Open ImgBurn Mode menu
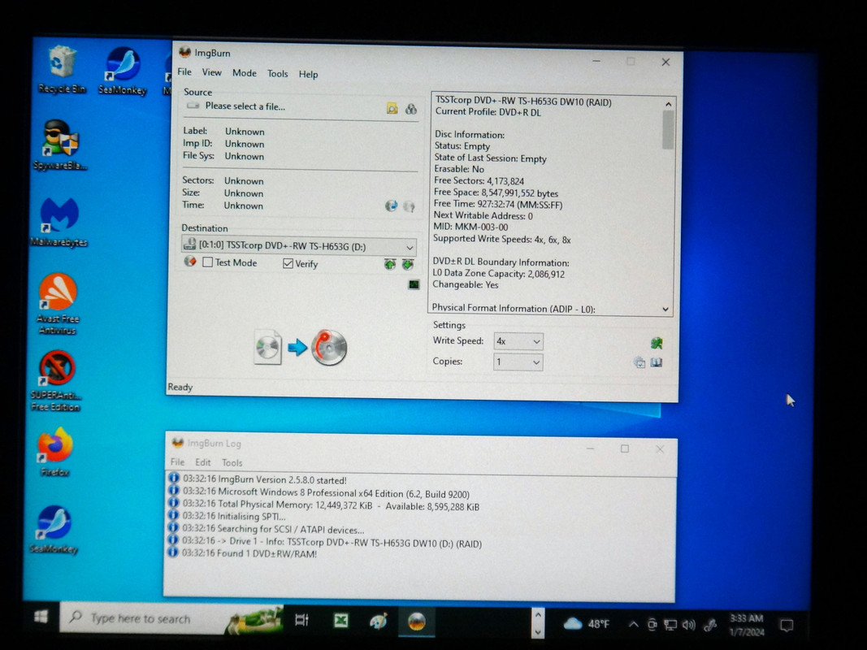This screenshot has width=867, height=650. click(x=245, y=73)
